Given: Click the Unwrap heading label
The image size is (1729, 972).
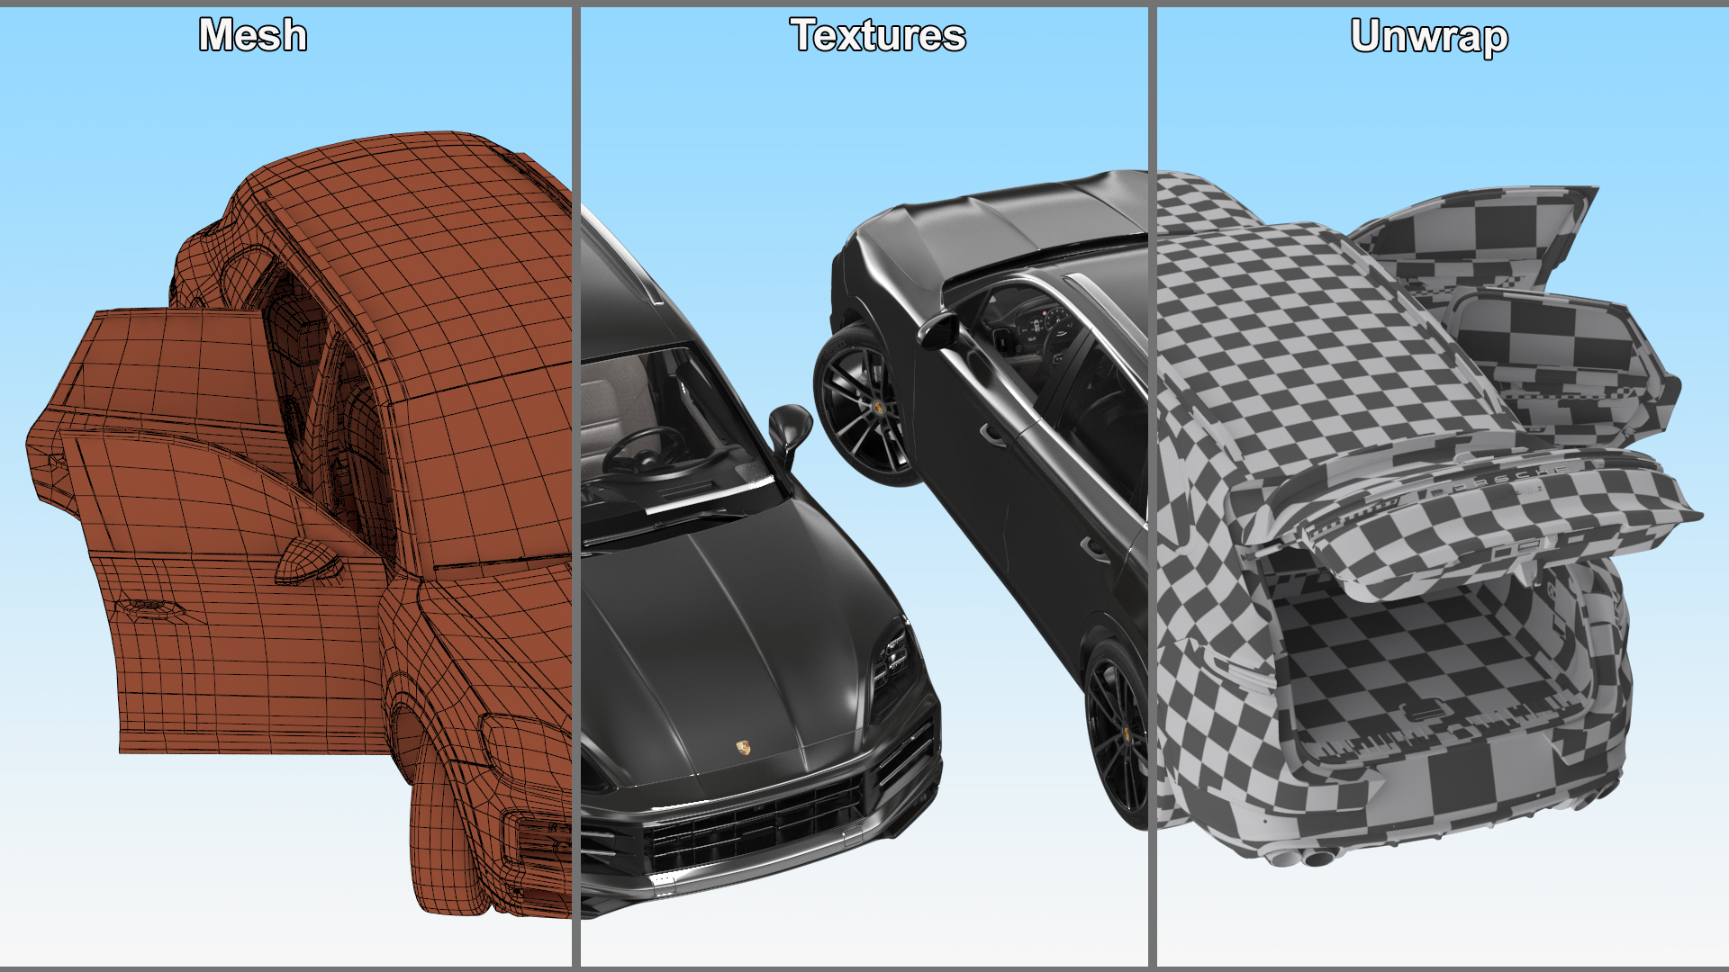Looking at the screenshot, I should pyautogui.click(x=1429, y=37).
